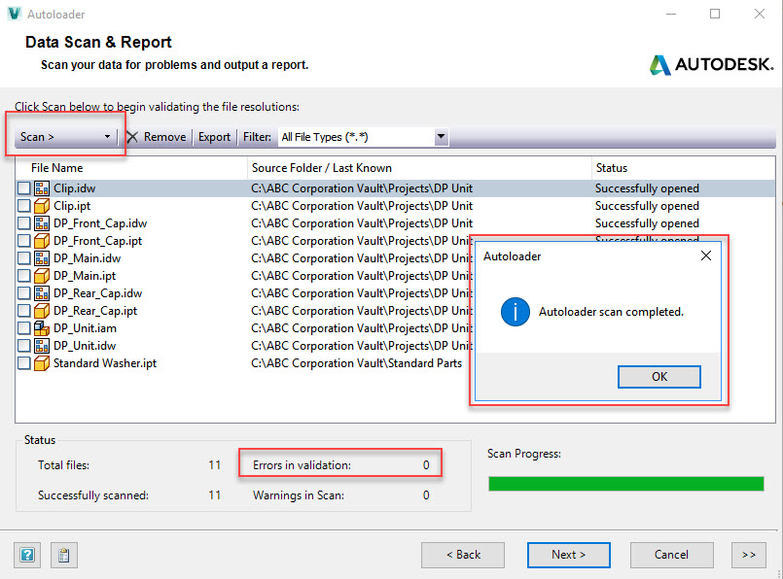Image resolution: width=783 pixels, height=579 pixels.
Task: Click the green Scan Progress bar
Action: pos(626,484)
